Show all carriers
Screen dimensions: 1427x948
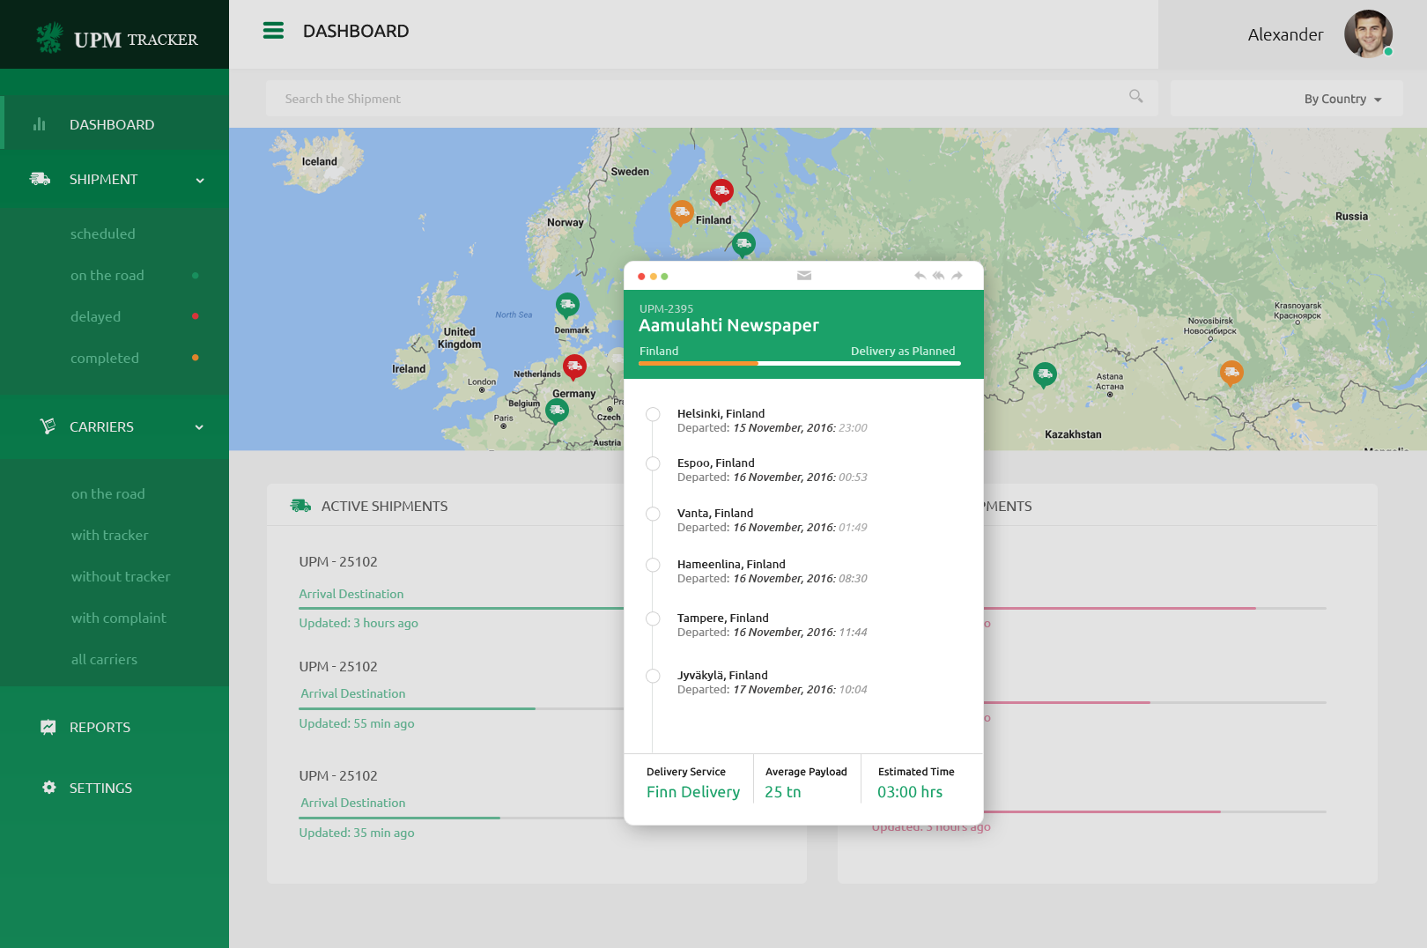tap(104, 659)
